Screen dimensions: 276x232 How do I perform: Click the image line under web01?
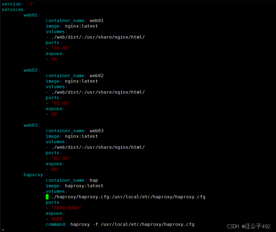pos(72,26)
